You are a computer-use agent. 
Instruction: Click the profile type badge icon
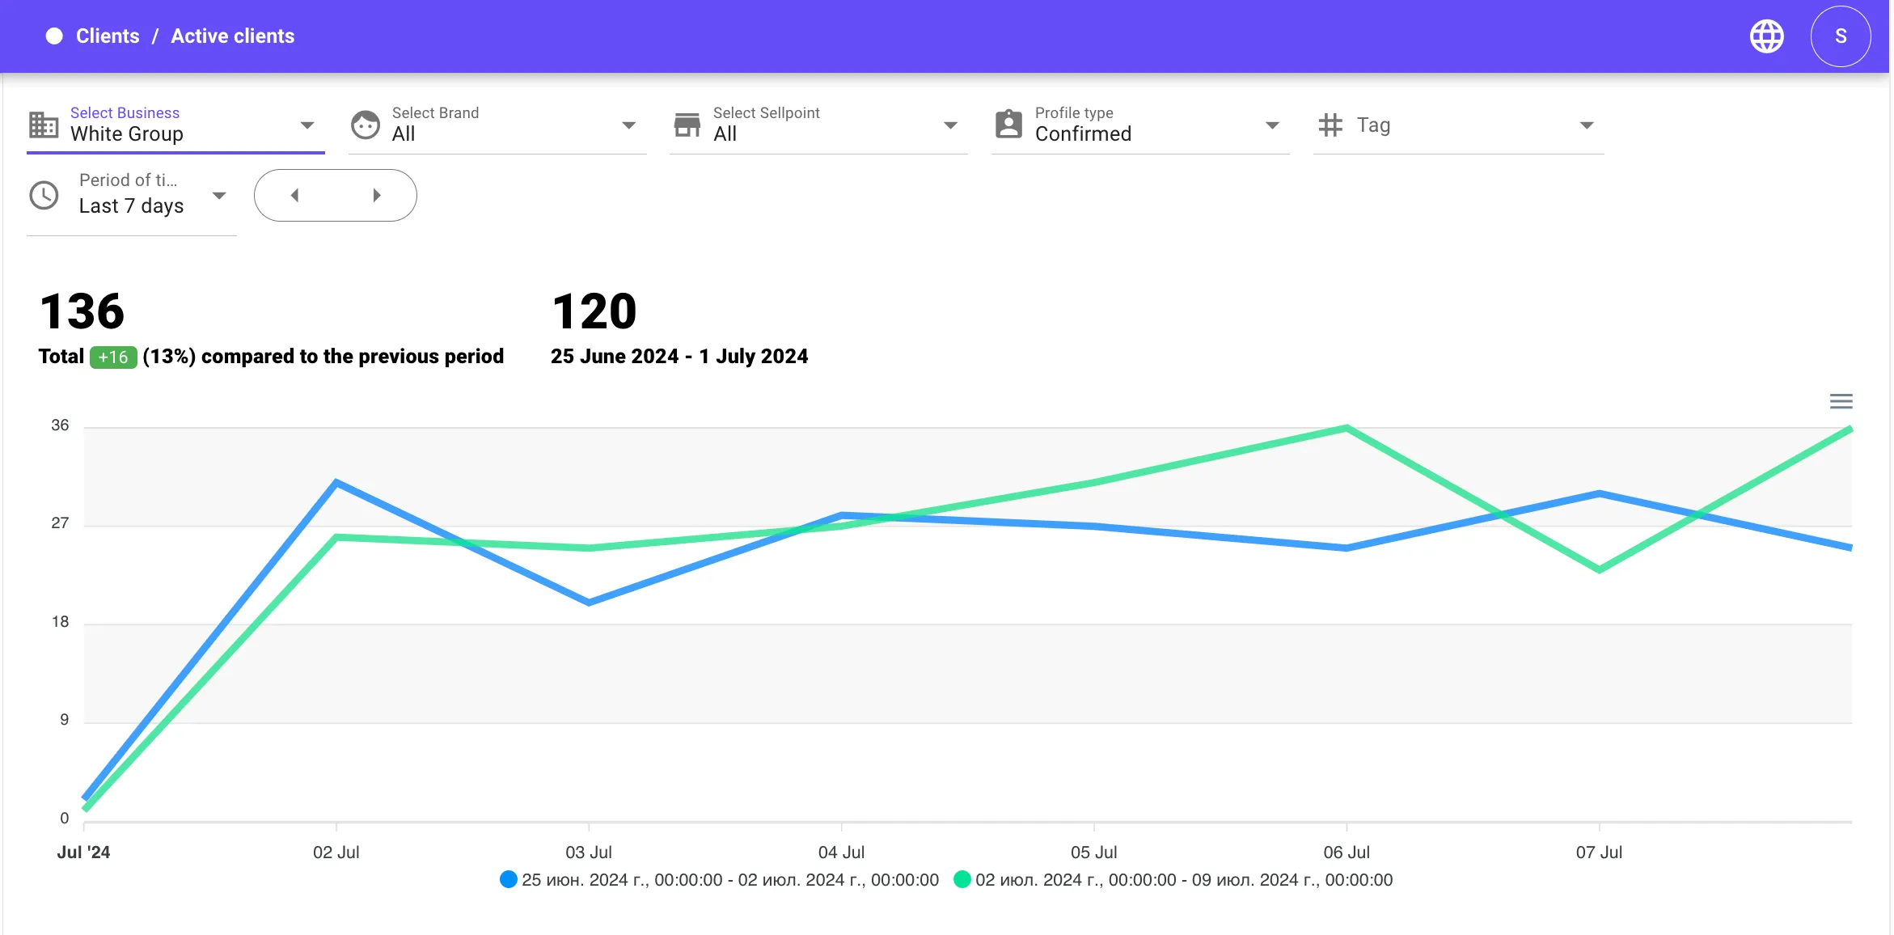1008,125
